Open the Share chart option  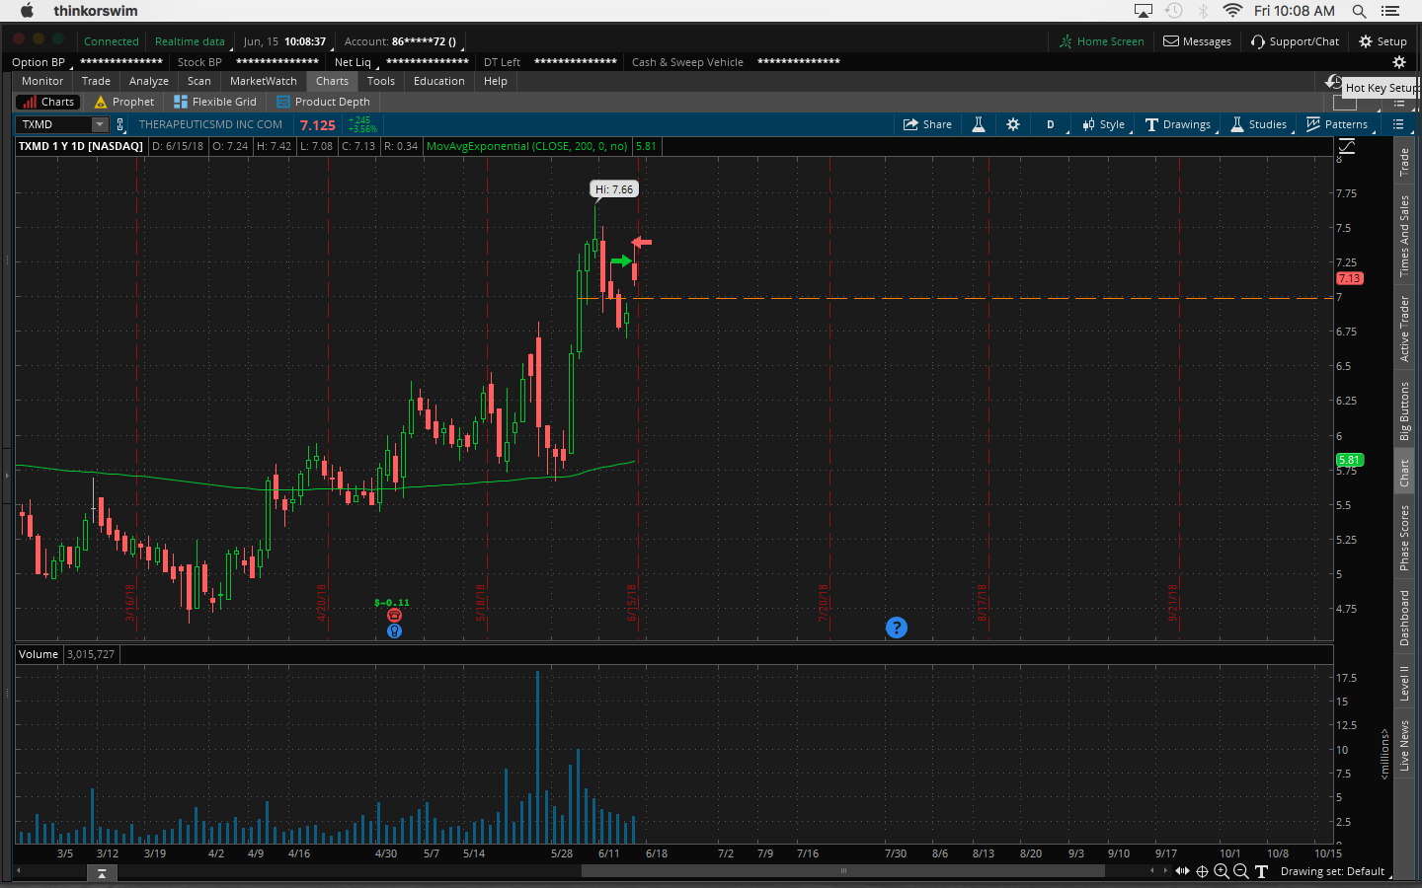coord(927,124)
